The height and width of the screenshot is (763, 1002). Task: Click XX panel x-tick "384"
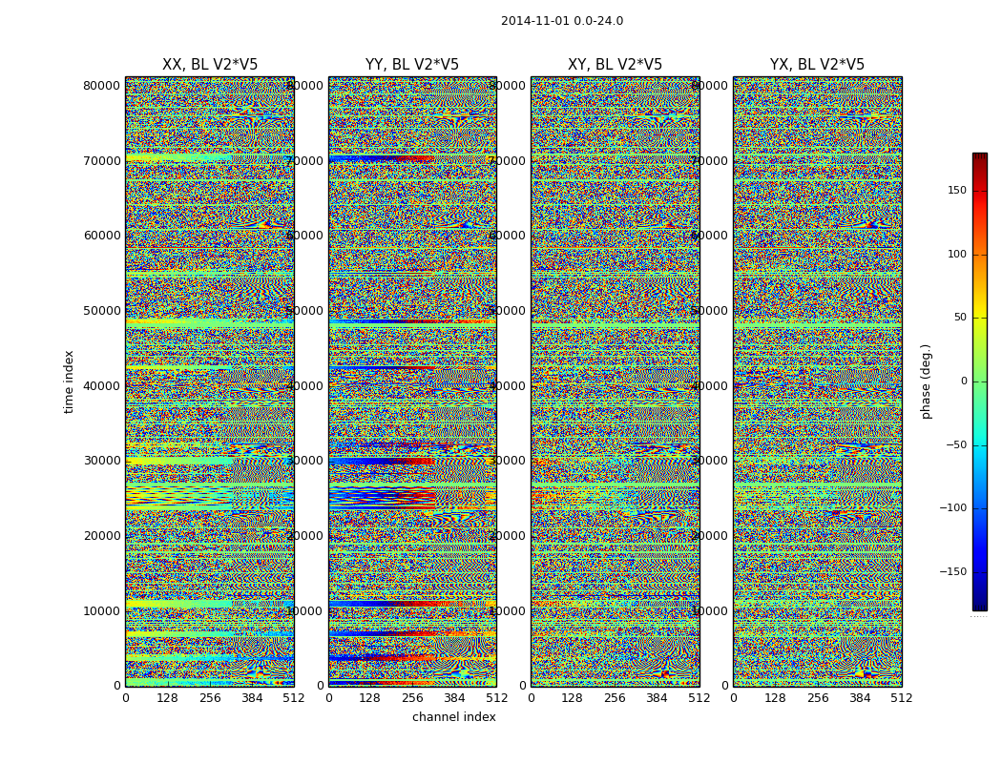tap(252, 698)
